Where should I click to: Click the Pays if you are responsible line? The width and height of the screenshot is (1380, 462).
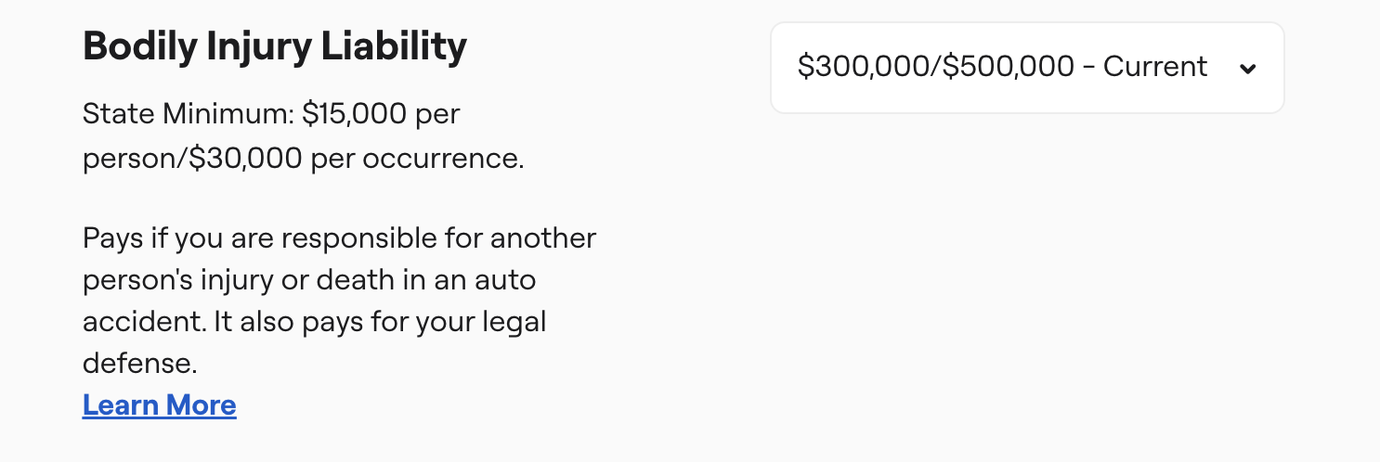(x=339, y=238)
